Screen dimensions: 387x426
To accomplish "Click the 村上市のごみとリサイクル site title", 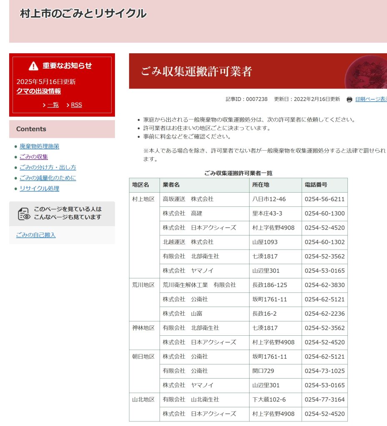I will coord(83,13).
